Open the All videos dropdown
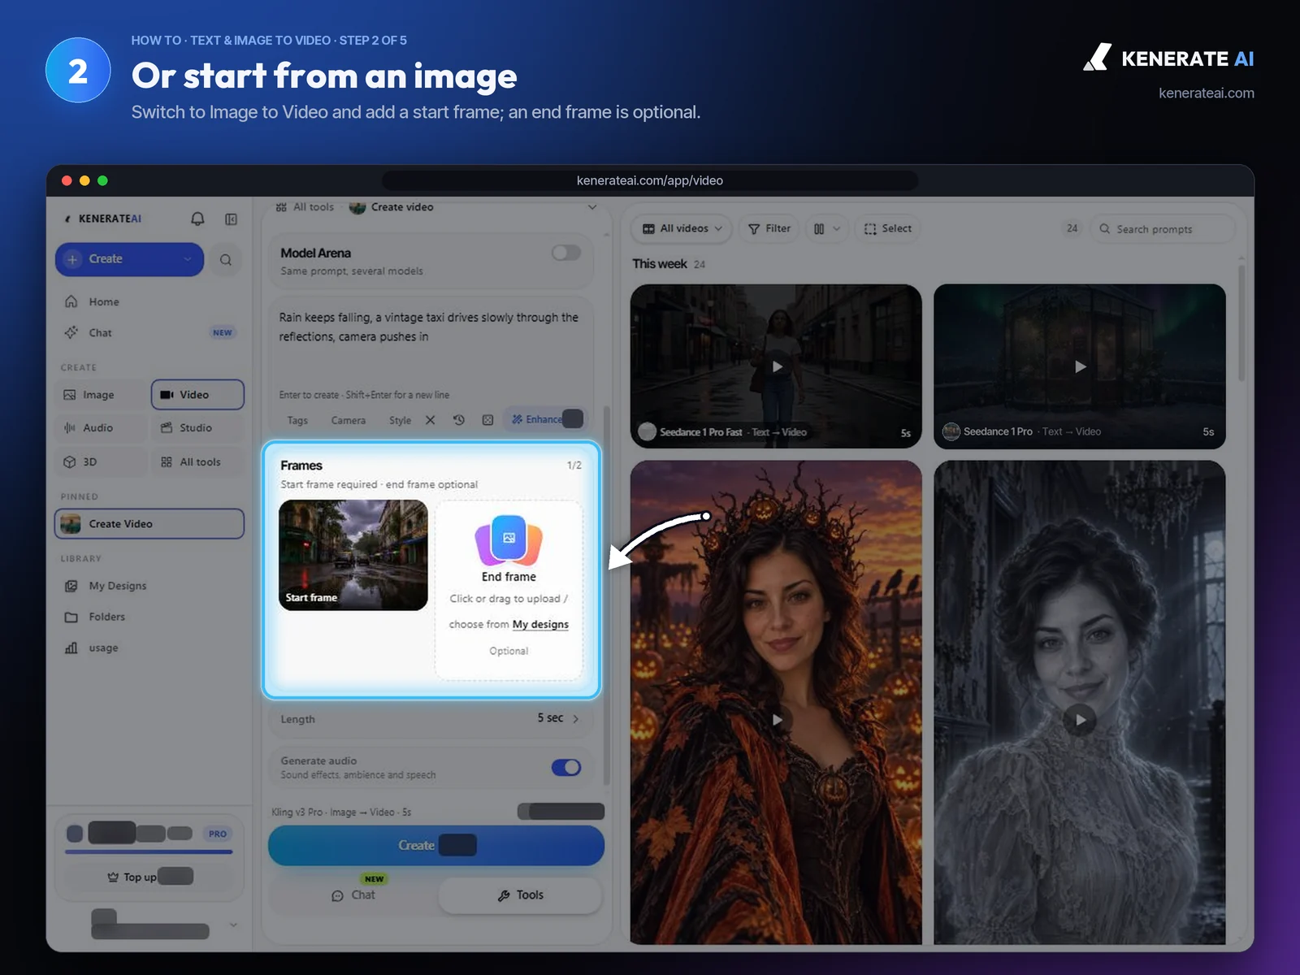 click(682, 229)
